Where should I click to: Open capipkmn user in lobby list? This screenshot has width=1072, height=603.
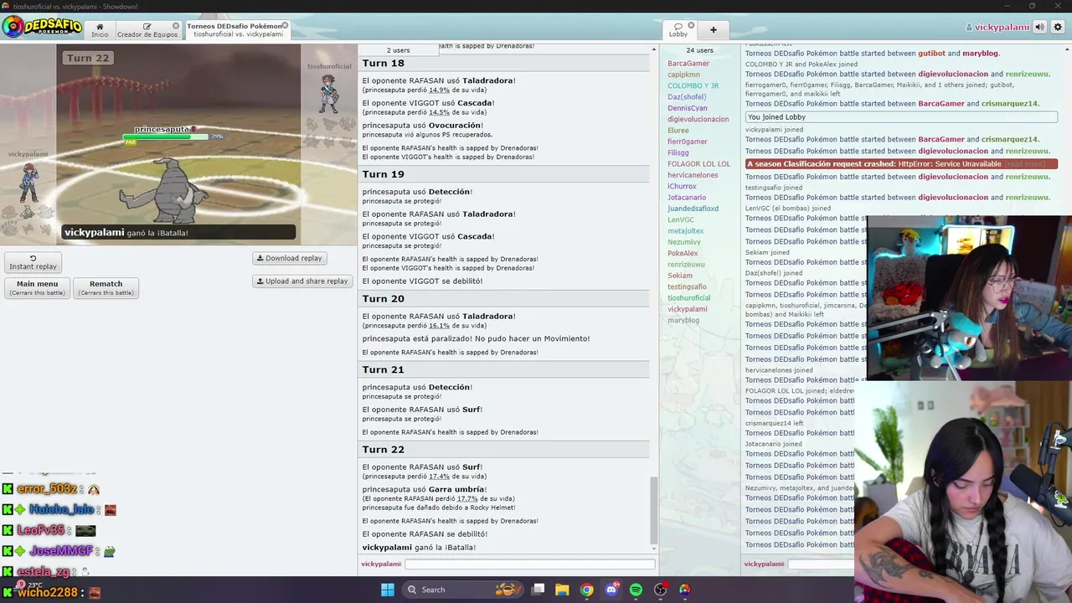coord(683,75)
